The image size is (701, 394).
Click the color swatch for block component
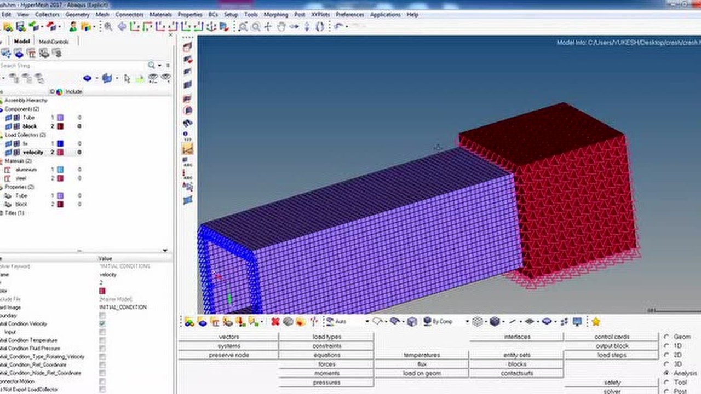coord(60,126)
